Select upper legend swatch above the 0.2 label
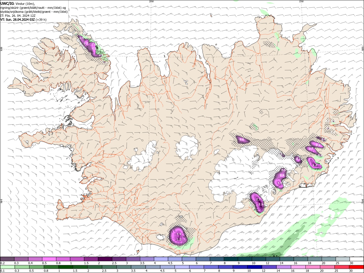 pyautogui.click(x=7, y=259)
